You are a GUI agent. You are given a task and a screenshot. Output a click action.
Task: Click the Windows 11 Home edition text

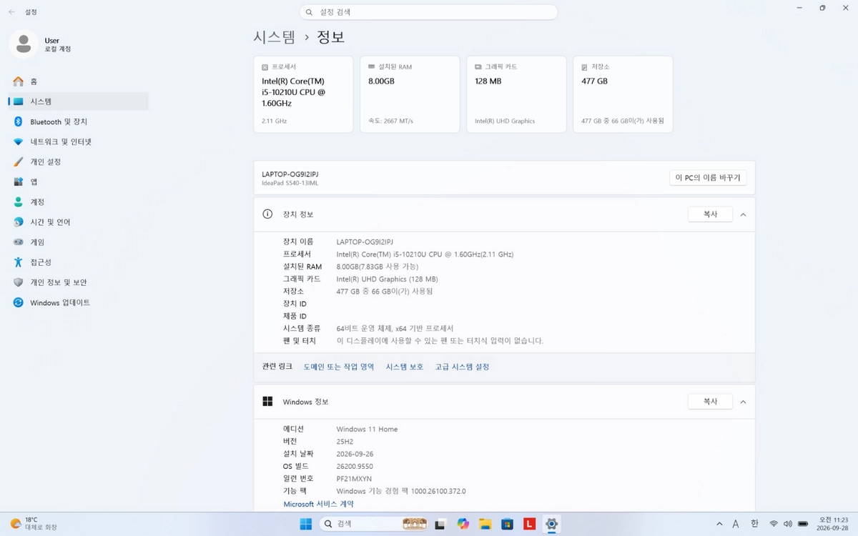[367, 429]
